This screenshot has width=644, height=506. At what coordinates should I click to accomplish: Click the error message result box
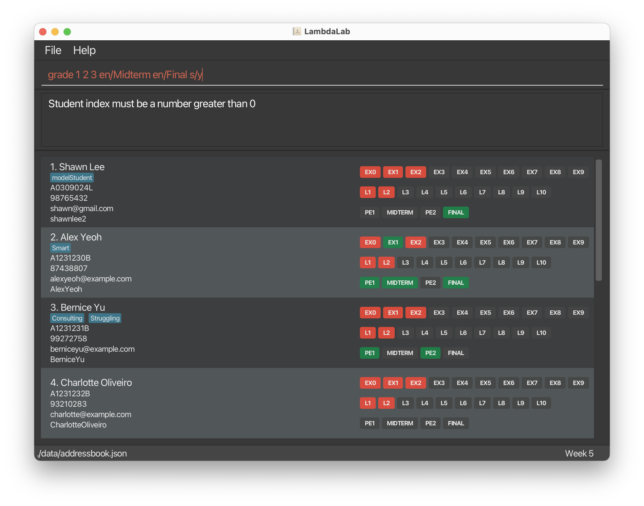[x=321, y=120]
